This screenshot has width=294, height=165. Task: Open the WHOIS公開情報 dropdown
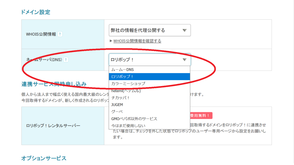click(150, 30)
